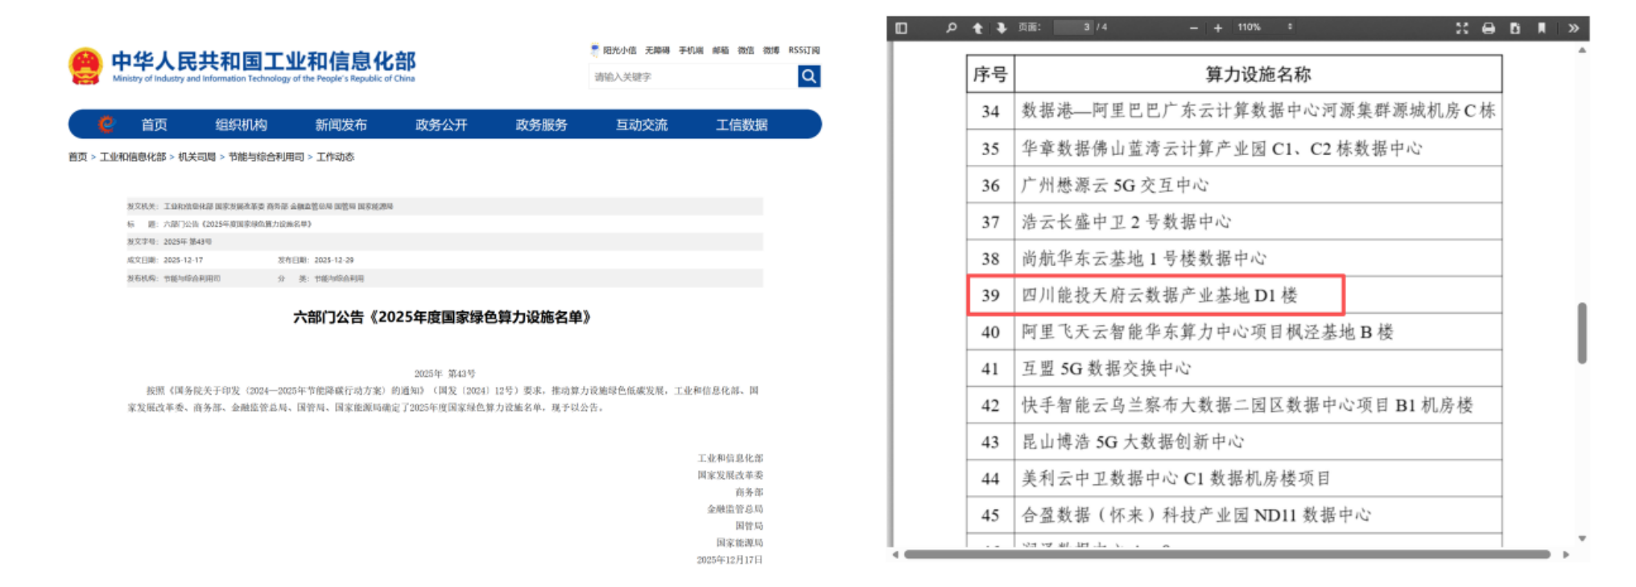Expand the PDF tools double-arrow menu
This screenshot has width=1636, height=587.
(x=1573, y=28)
